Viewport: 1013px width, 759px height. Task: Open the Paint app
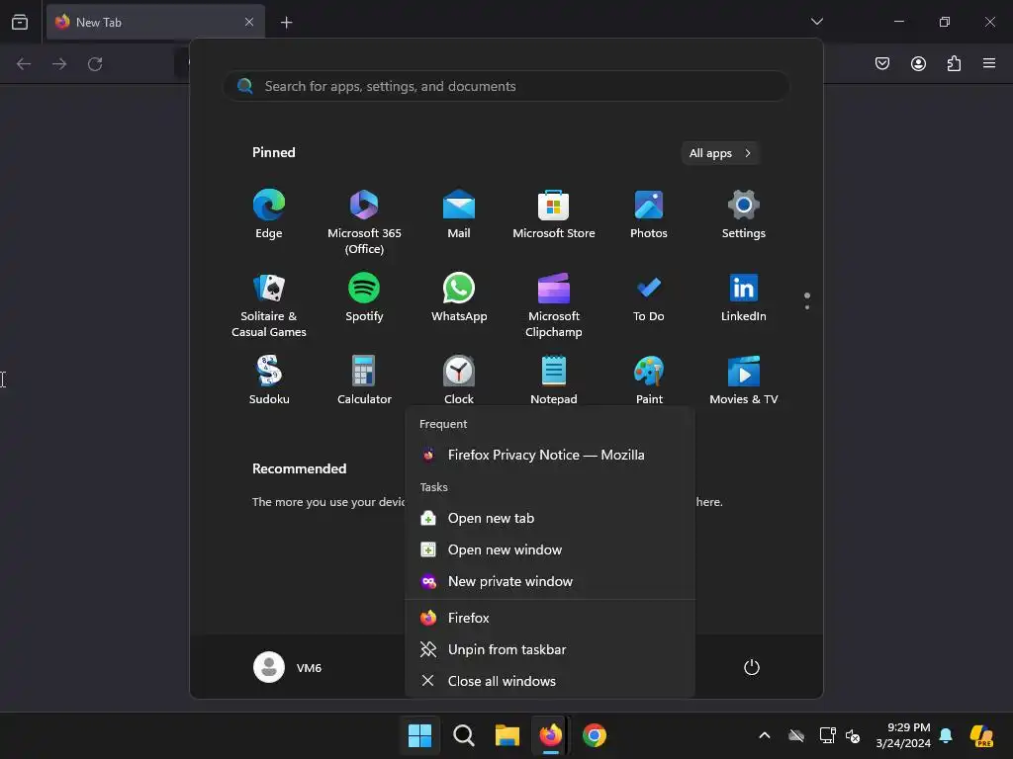coord(649,380)
